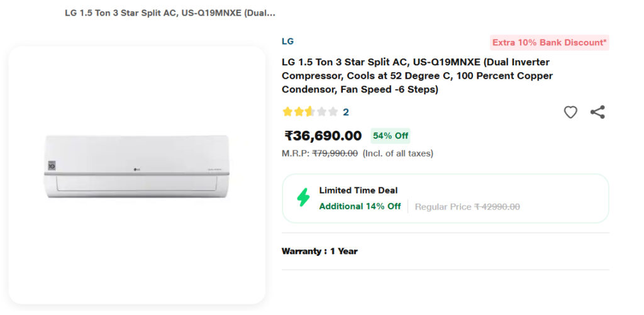Screen dimensions: 644x315
Task: Click the "Incl. of all taxes" note
Action: (398, 153)
